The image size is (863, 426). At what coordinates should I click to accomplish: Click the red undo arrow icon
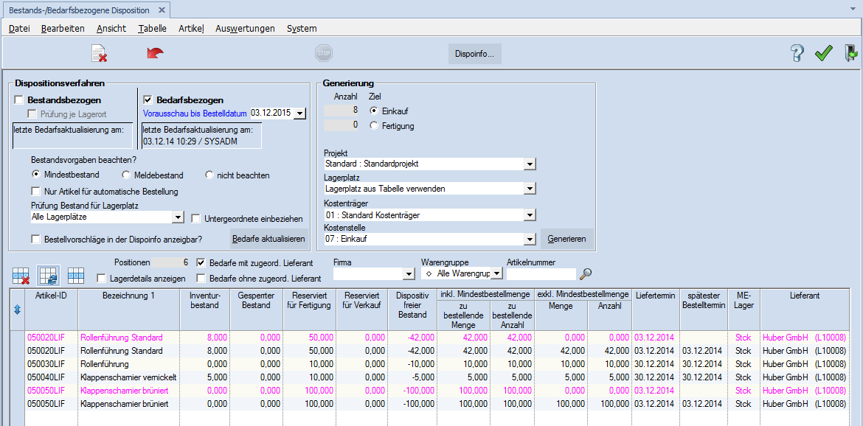155,53
